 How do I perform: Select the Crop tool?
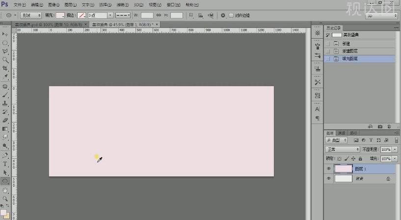point(5,68)
